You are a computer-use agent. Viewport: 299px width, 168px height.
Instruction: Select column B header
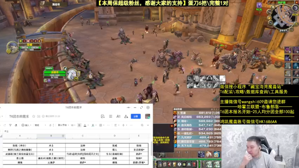click(51, 136)
